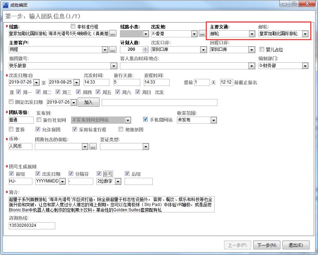This screenshot has height=255, width=318.
Task: Open the 收客范围 dropdown
Action: (214, 120)
